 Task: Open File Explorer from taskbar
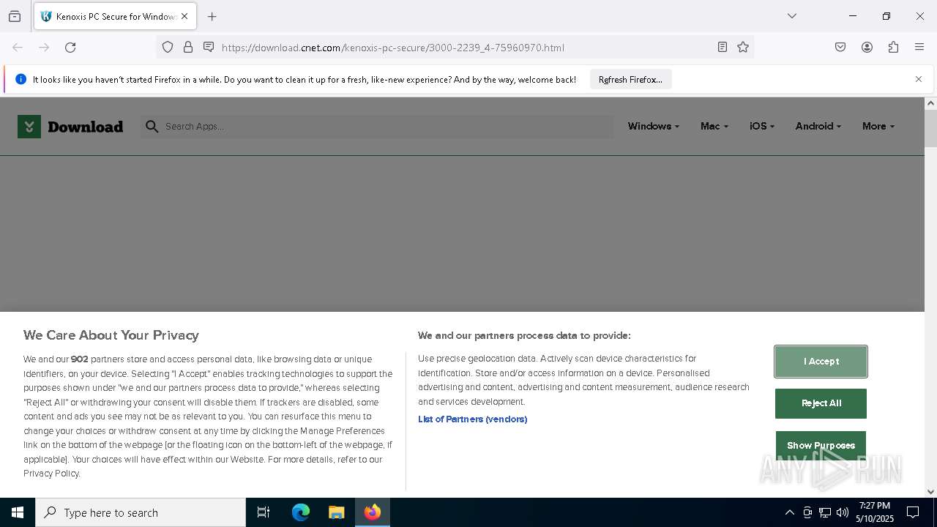[x=336, y=512]
